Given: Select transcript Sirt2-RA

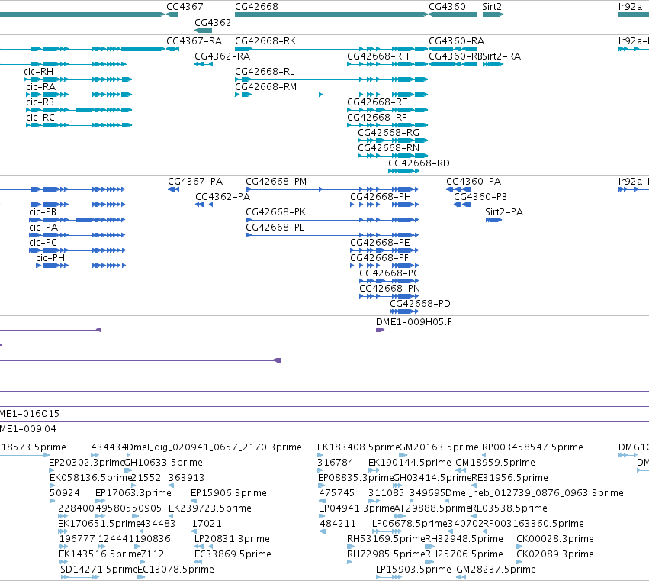Looking at the screenshot, I should click(x=502, y=56).
